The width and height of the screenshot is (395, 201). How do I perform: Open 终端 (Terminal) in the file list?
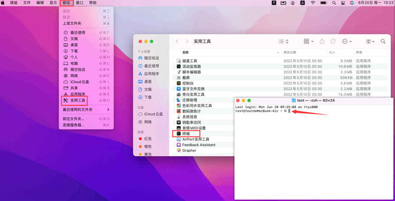point(186,134)
